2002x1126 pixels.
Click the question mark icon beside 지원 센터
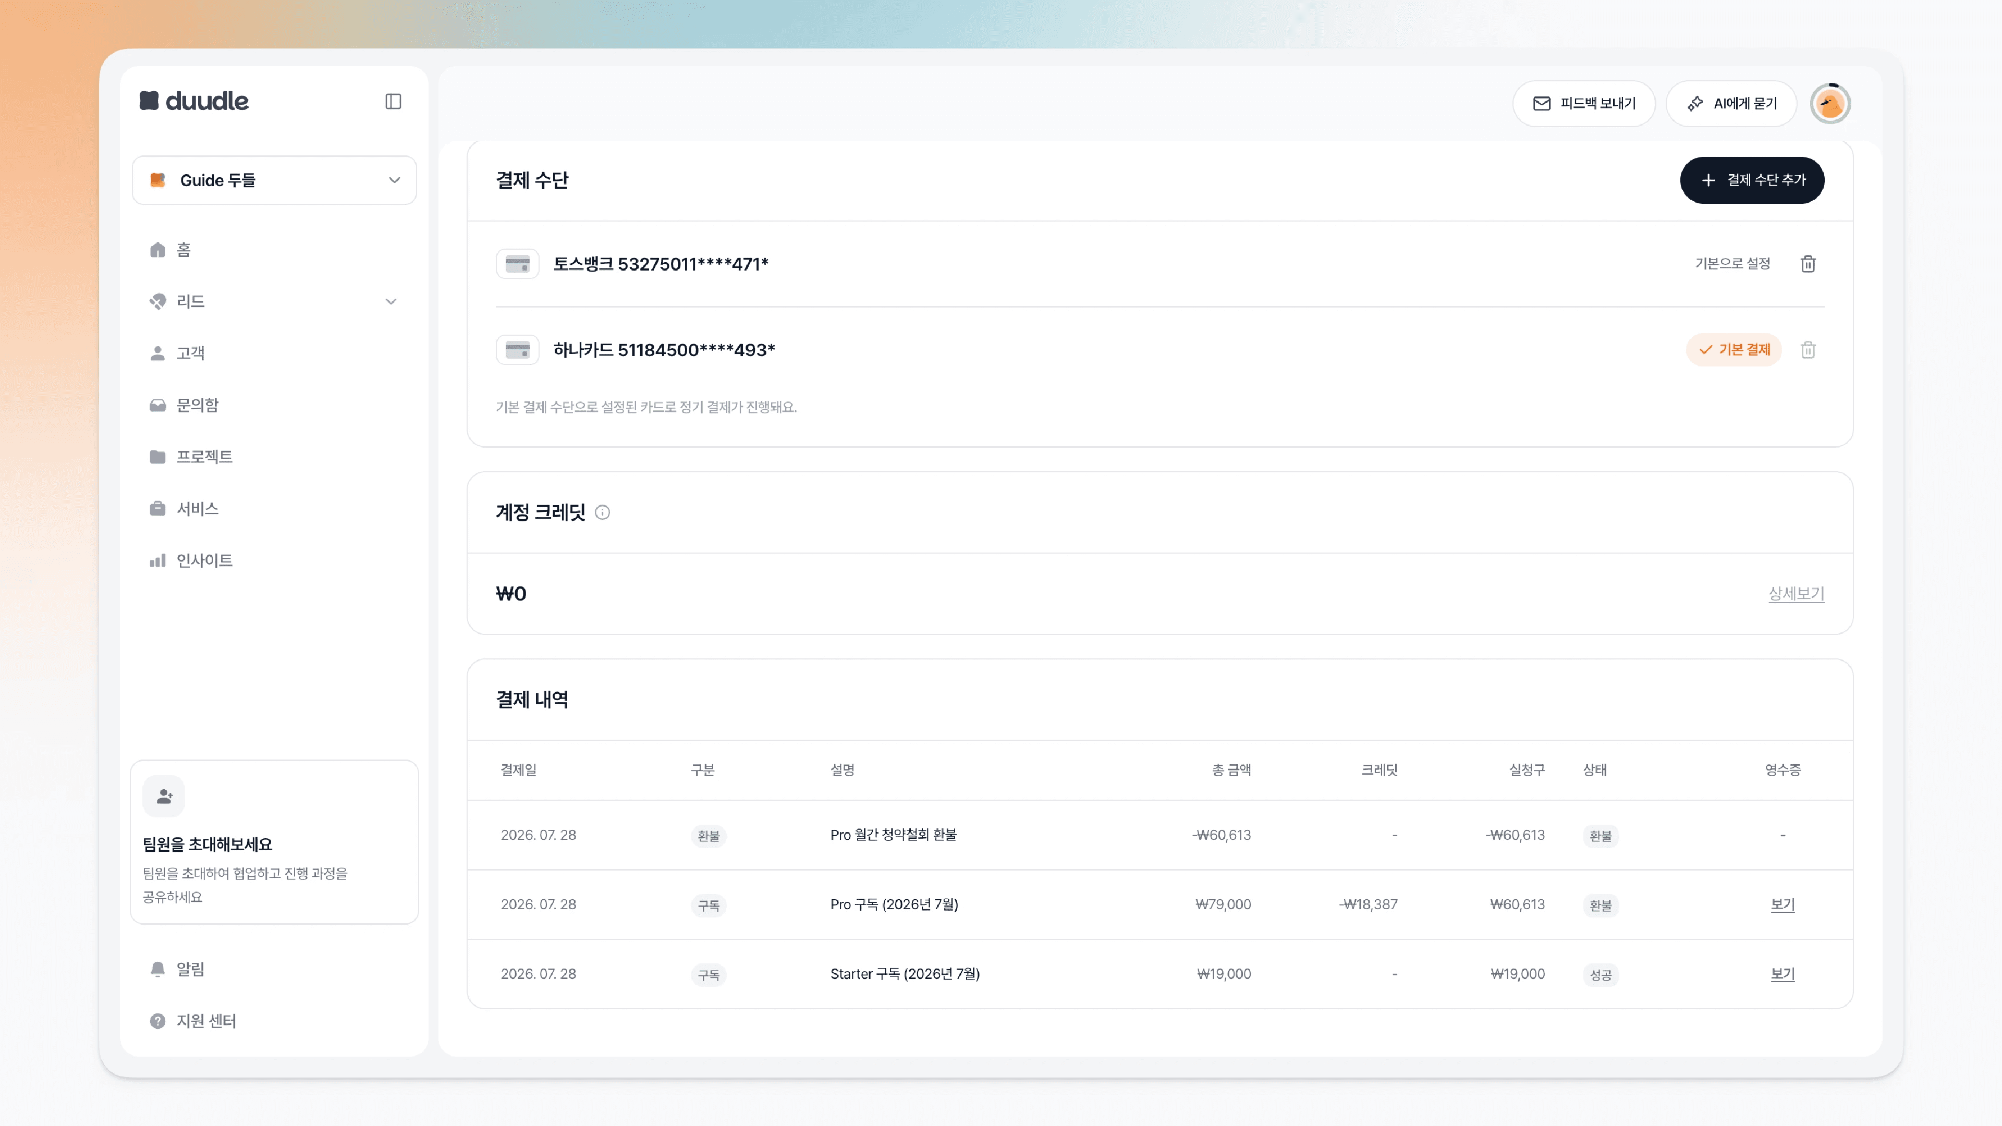158,1021
